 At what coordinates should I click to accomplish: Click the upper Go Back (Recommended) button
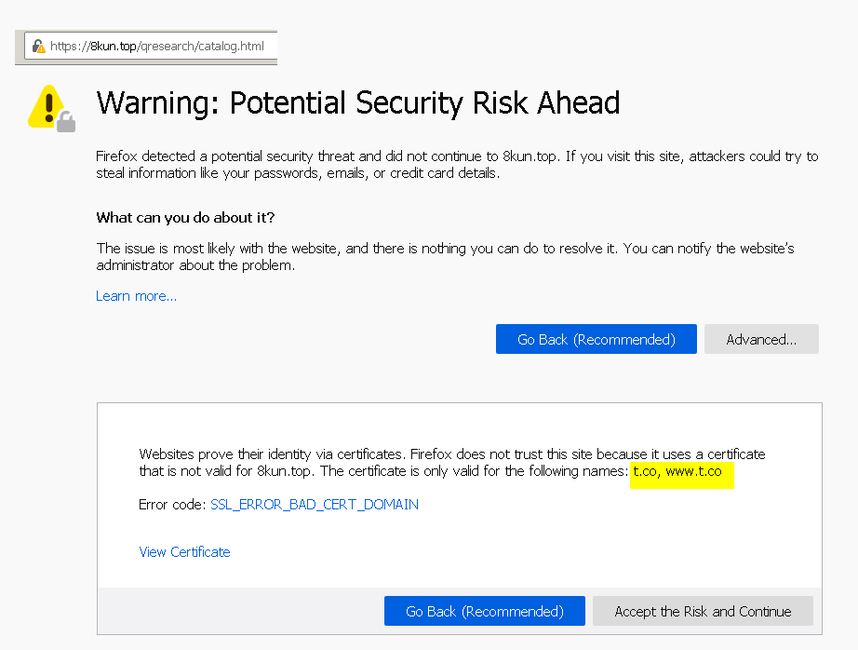597,339
